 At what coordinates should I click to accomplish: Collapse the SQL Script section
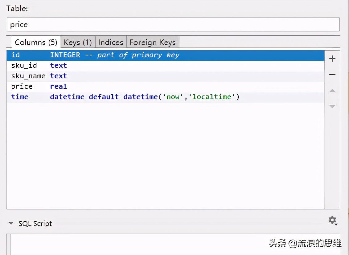pos(11,223)
